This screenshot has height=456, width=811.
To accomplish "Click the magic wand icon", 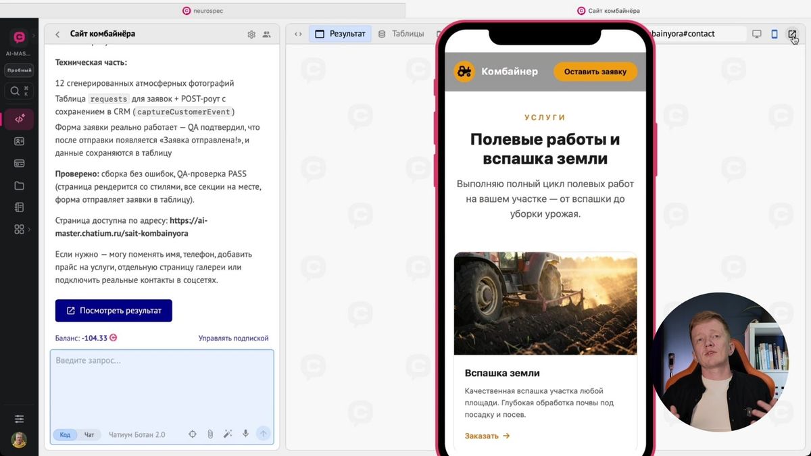I will tap(228, 434).
